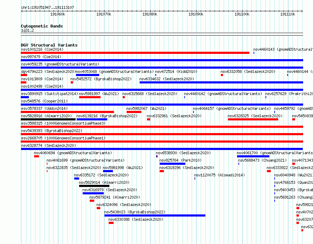Select the blue bar under nsv4061700

pyautogui.click(x=253, y=156)
